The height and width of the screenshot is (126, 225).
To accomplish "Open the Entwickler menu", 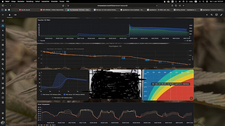I will point(54,1).
